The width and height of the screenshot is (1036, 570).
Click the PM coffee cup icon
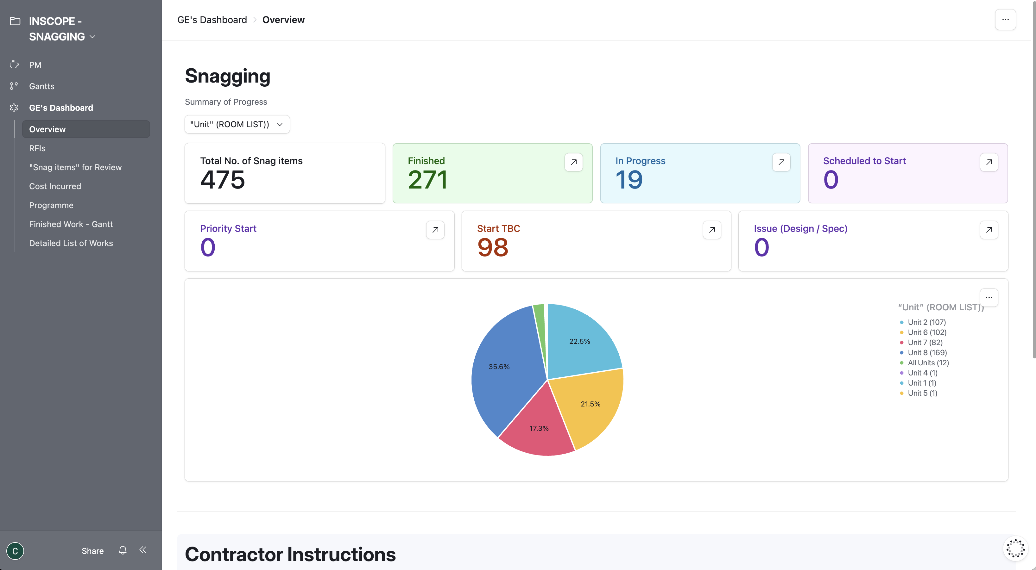point(14,64)
